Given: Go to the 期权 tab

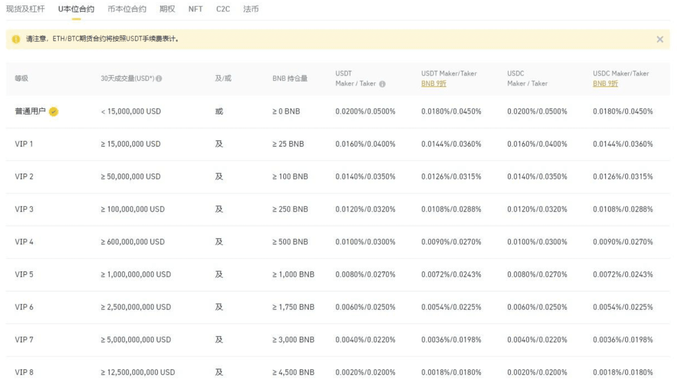Looking at the screenshot, I should click(x=167, y=9).
